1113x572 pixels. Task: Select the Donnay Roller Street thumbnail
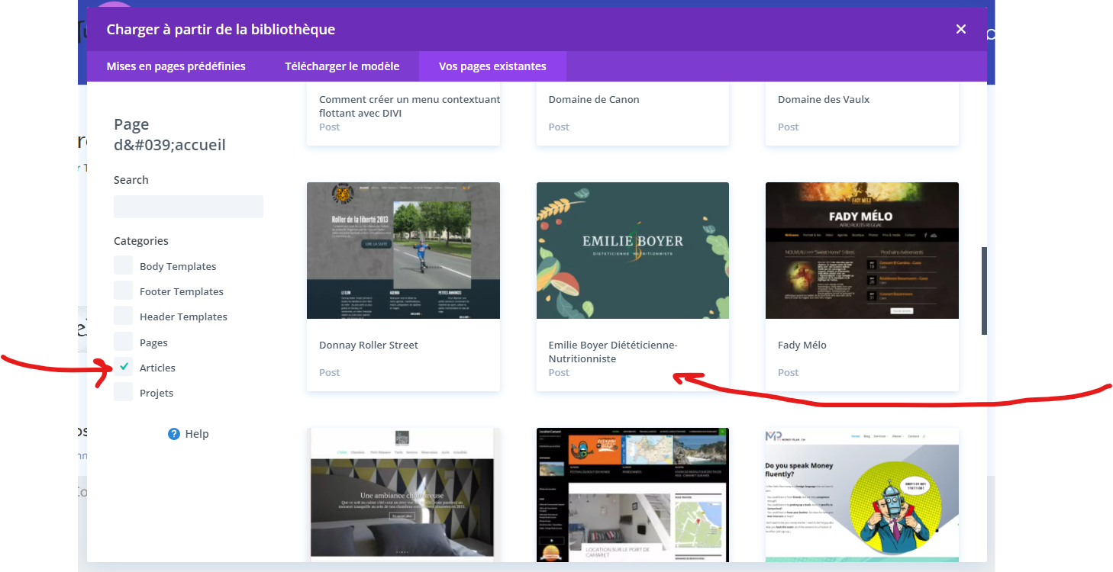click(x=403, y=251)
